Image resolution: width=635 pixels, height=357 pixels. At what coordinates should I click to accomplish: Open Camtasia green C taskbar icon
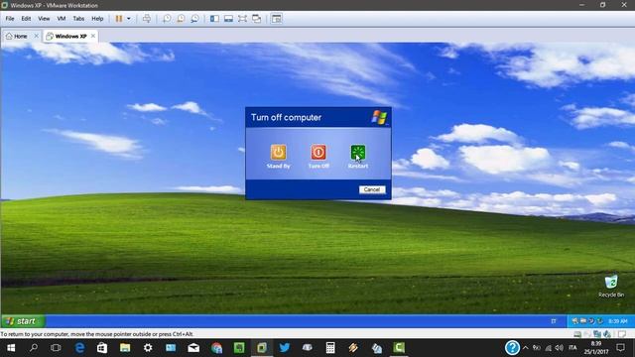(x=399, y=348)
